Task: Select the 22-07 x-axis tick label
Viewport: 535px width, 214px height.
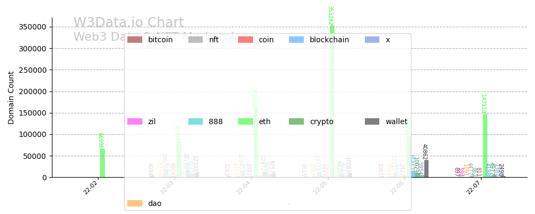Action: click(x=474, y=187)
